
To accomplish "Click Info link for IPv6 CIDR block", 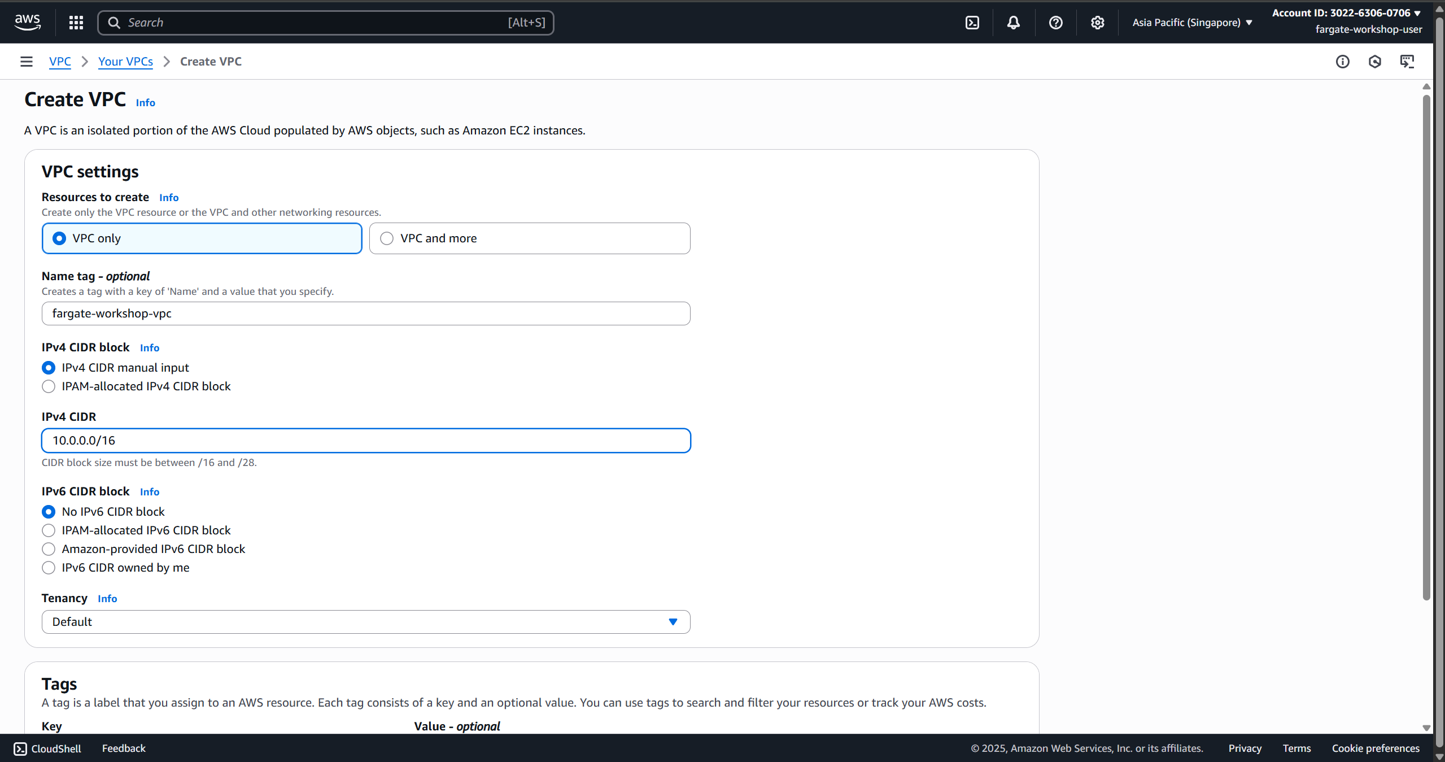I will (150, 492).
